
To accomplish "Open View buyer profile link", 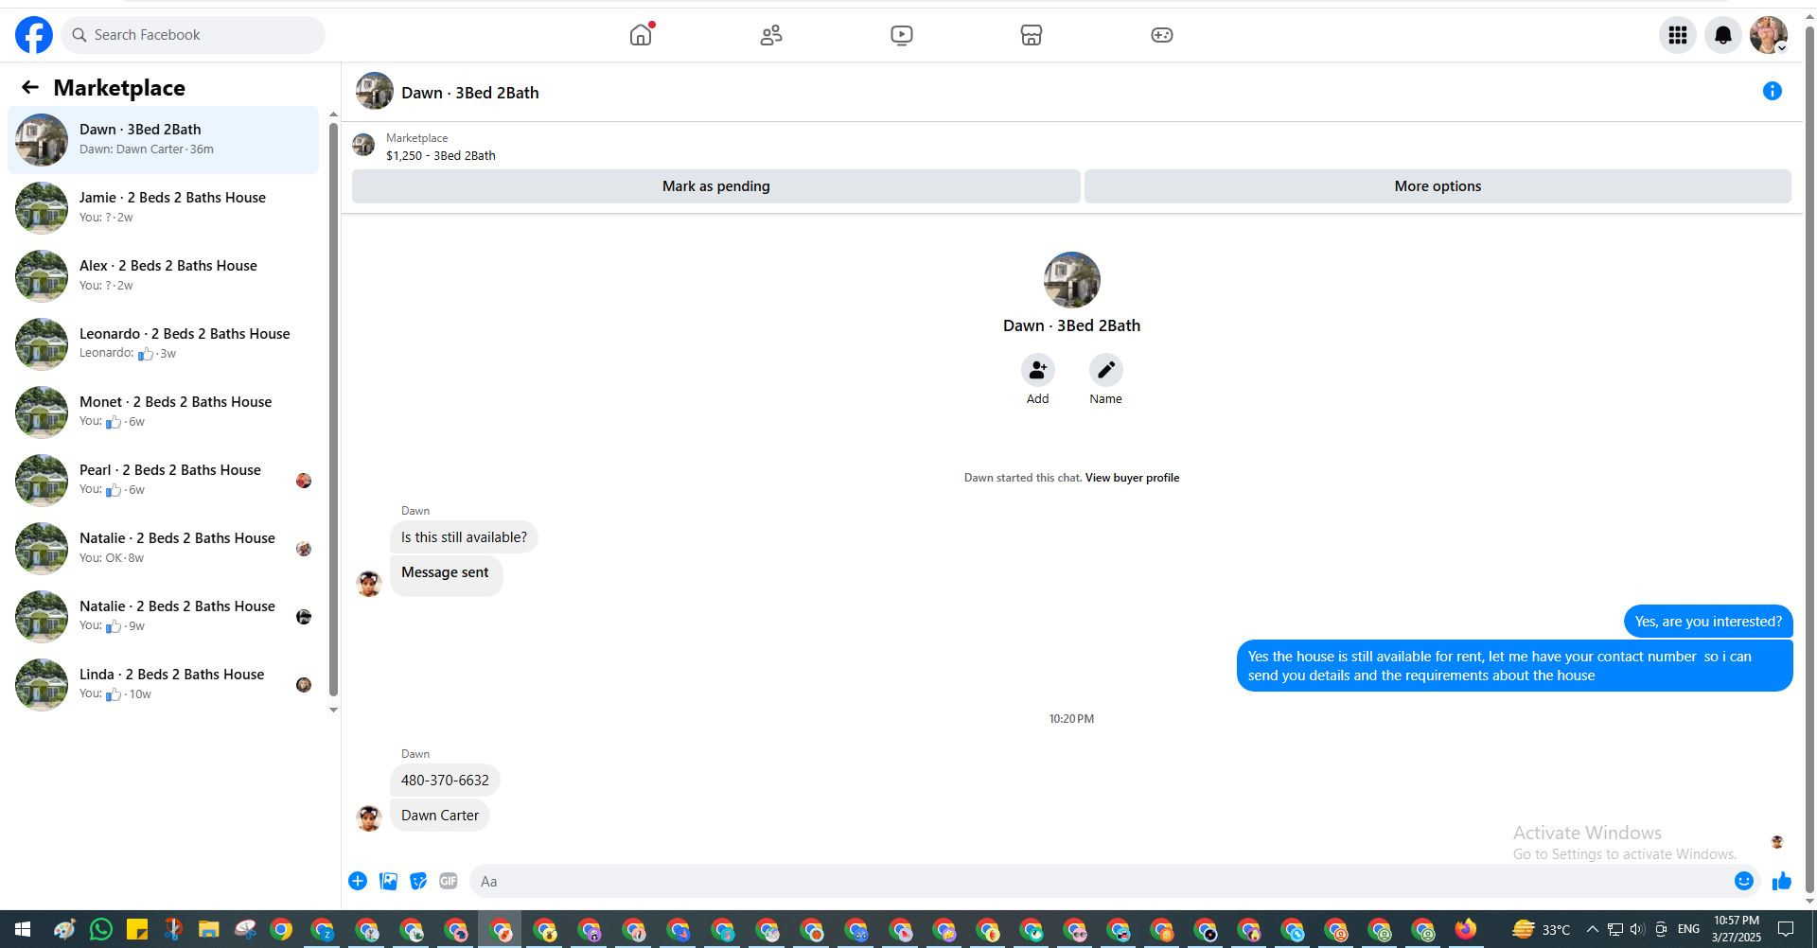I will coord(1132,478).
